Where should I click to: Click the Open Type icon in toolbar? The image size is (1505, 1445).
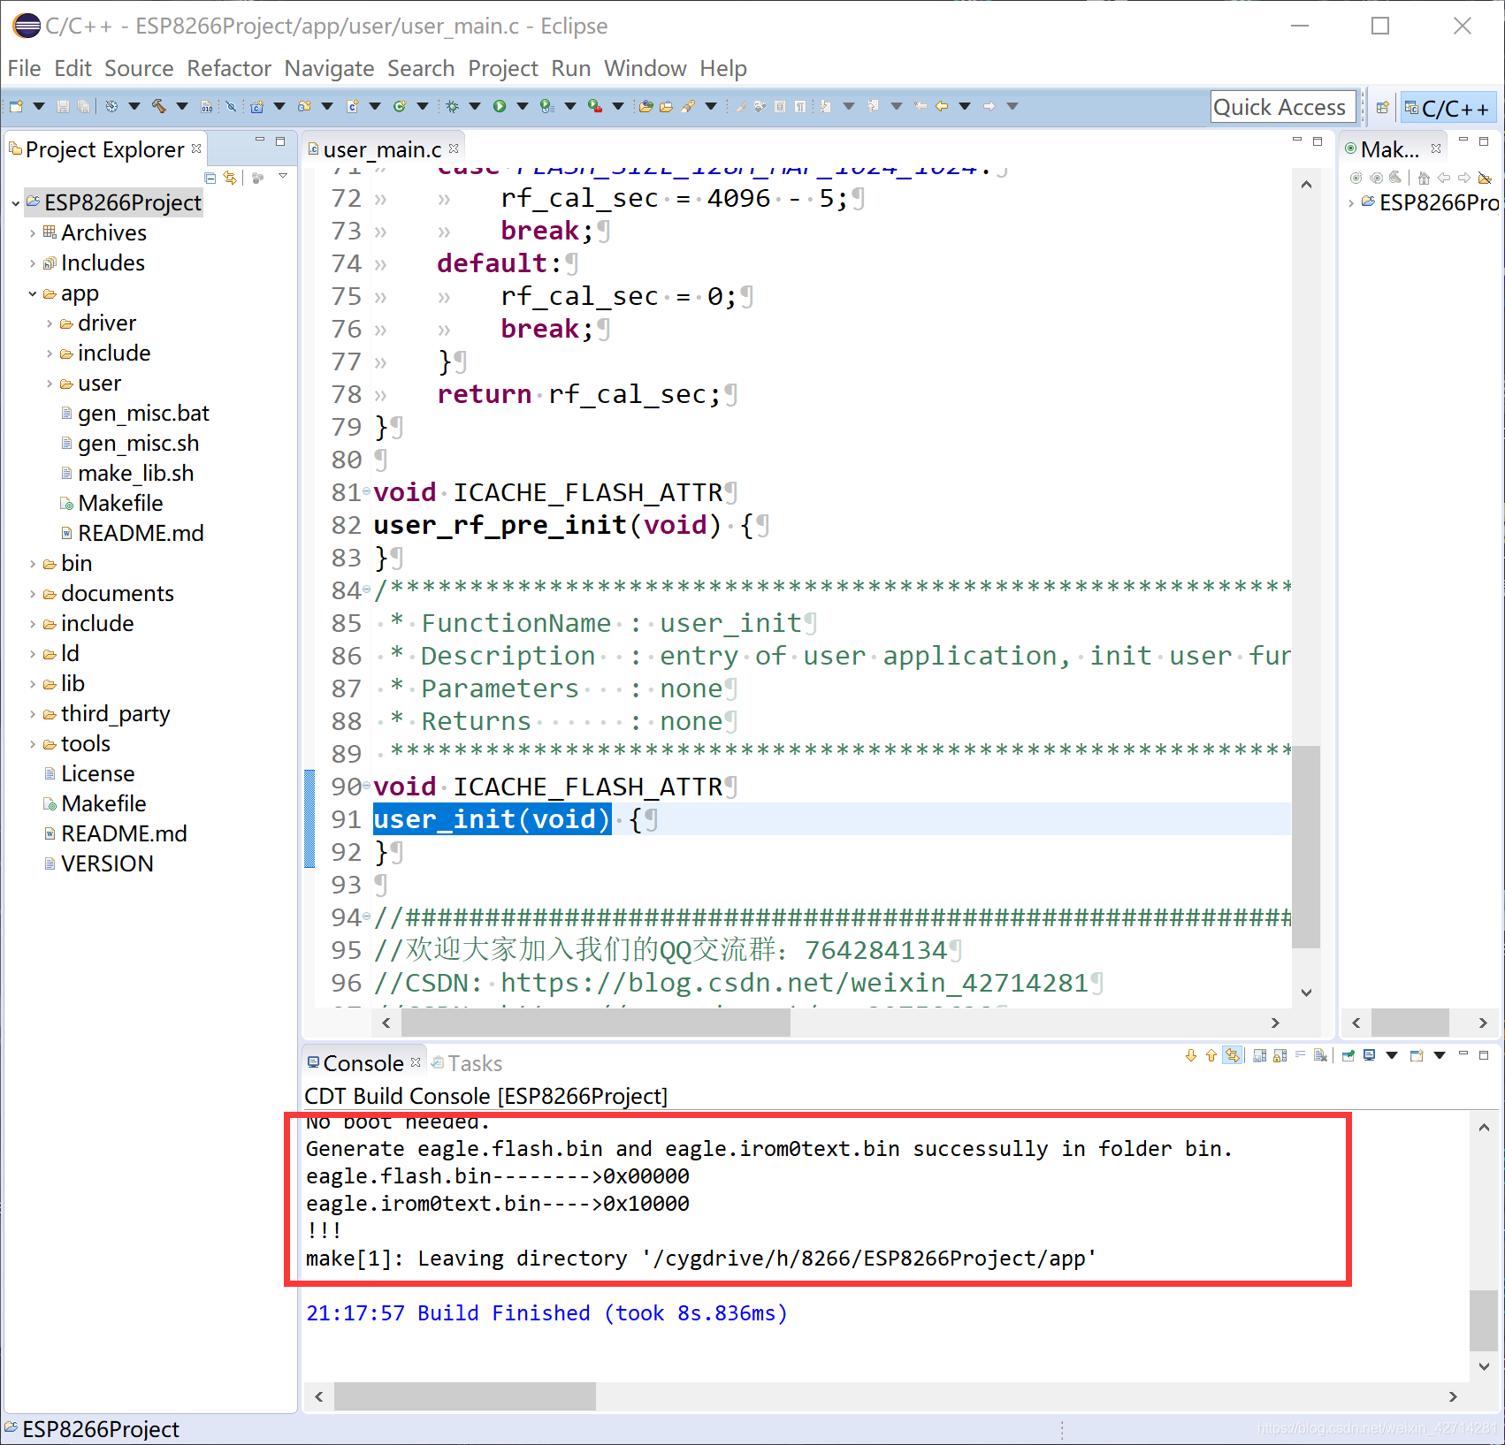pyautogui.click(x=646, y=107)
